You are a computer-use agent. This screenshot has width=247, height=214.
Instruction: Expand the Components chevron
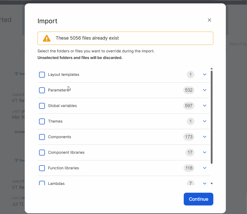point(204,137)
